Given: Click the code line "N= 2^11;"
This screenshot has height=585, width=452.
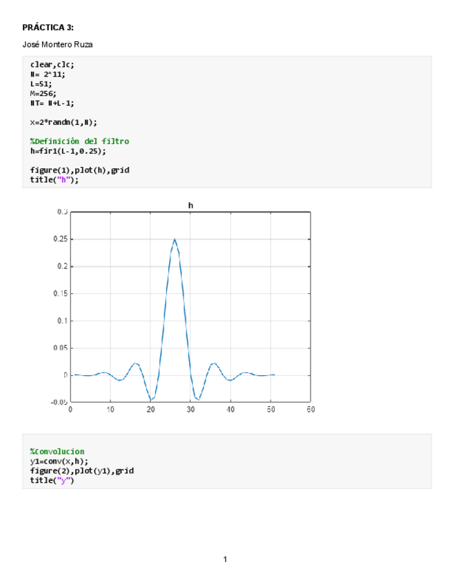Looking at the screenshot, I should [48, 75].
